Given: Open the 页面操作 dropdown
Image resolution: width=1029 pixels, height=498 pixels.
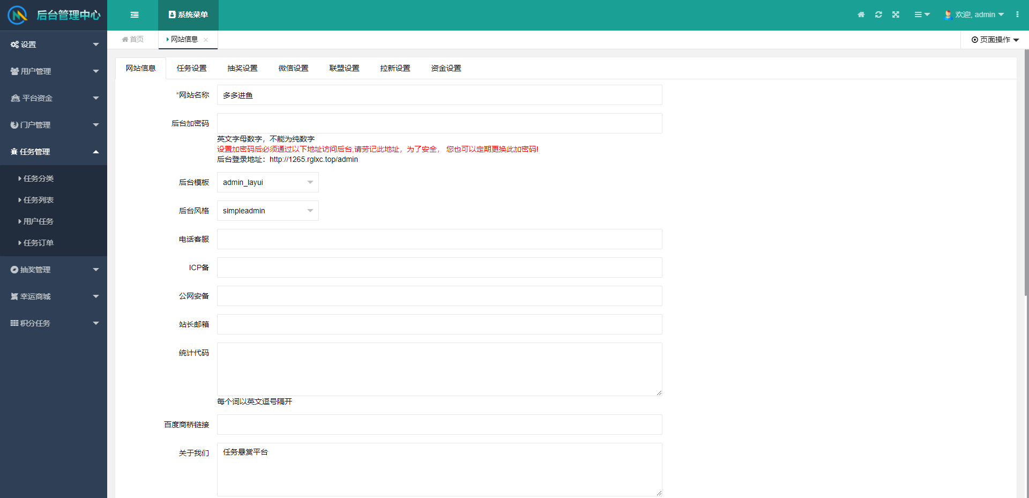Looking at the screenshot, I should 994,39.
